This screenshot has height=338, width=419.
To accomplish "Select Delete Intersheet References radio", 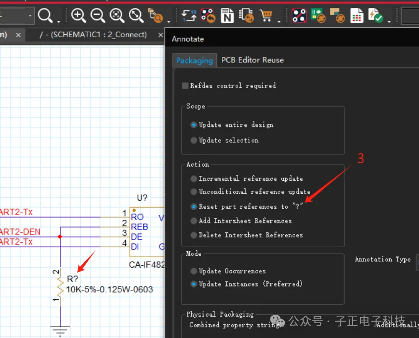I will (194, 235).
